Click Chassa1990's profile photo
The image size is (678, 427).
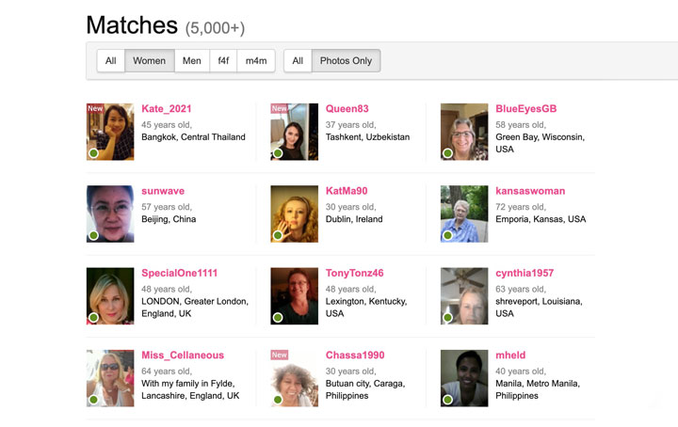tap(295, 378)
